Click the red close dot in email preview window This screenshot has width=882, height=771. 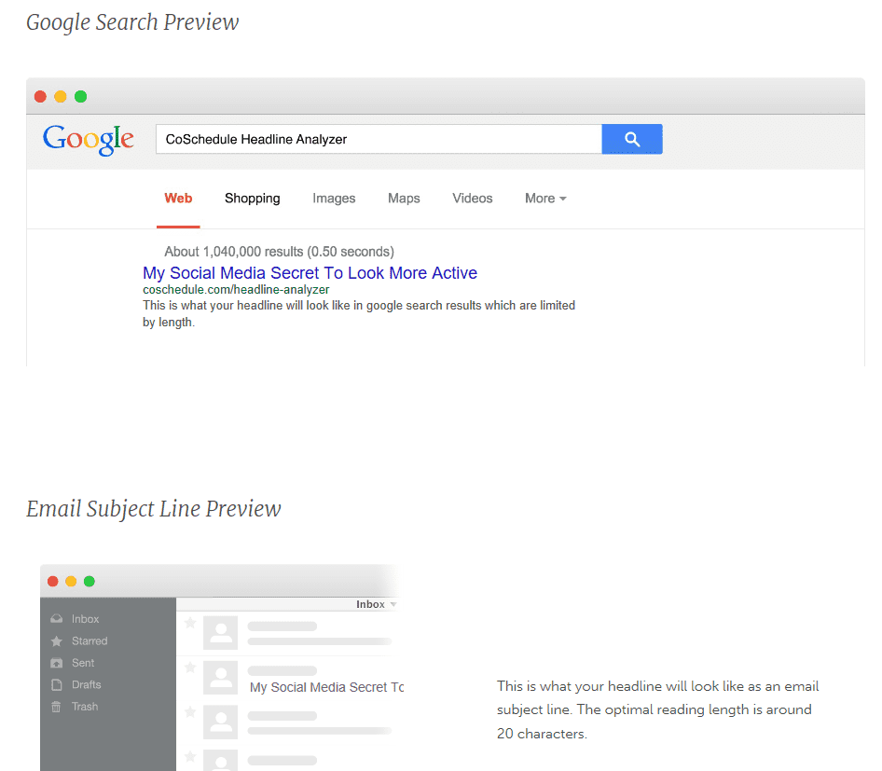53,582
